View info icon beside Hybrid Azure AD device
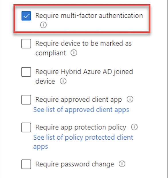The width and height of the screenshot is (168, 178). [63, 81]
